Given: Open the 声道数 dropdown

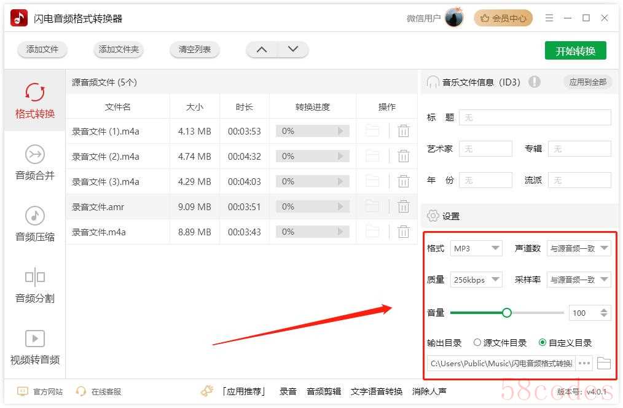Looking at the screenshot, I should pos(579,248).
